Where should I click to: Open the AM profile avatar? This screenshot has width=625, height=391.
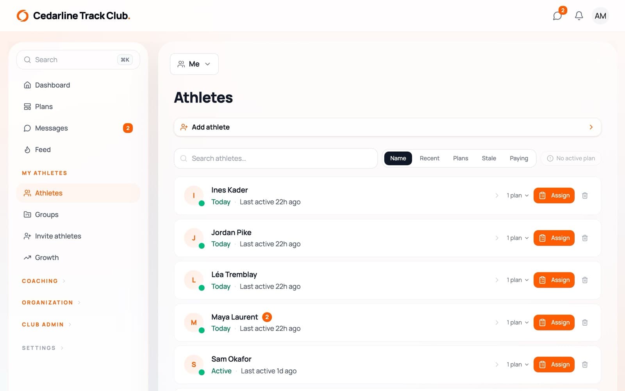point(600,16)
